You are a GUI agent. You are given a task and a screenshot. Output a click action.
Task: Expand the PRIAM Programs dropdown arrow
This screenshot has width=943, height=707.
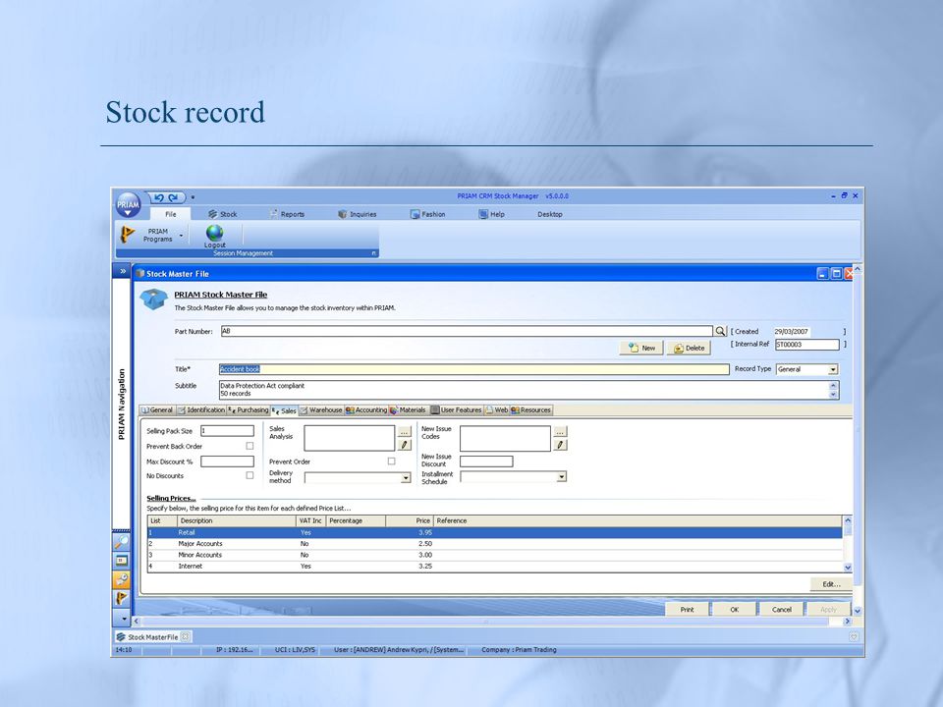[x=181, y=235]
